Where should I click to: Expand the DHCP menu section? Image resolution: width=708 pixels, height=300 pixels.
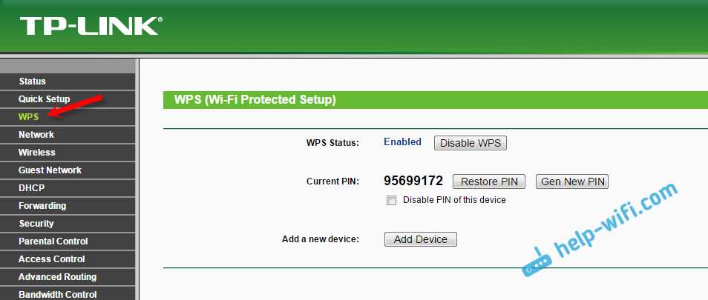point(32,188)
